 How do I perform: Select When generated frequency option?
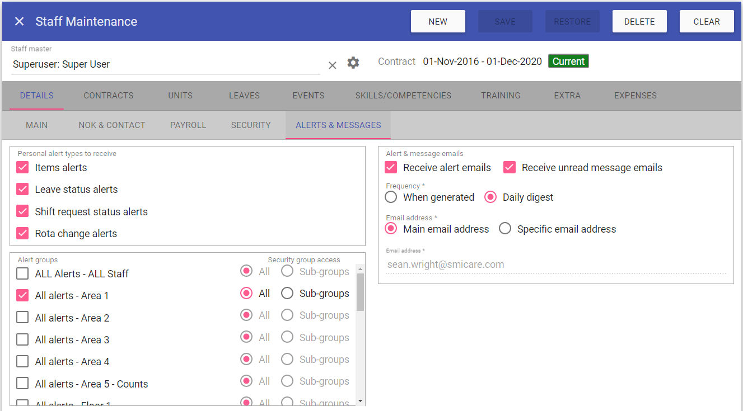(391, 197)
